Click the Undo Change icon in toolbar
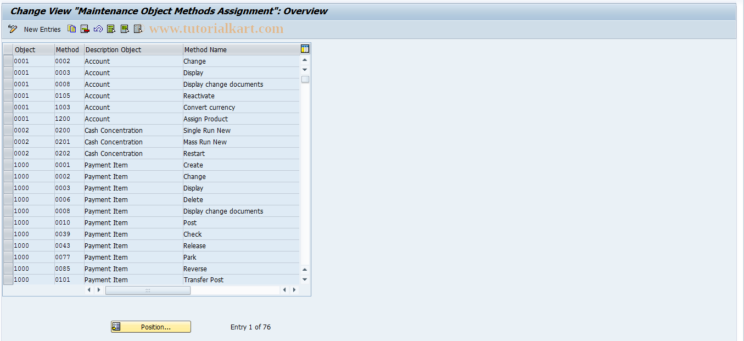 point(98,29)
